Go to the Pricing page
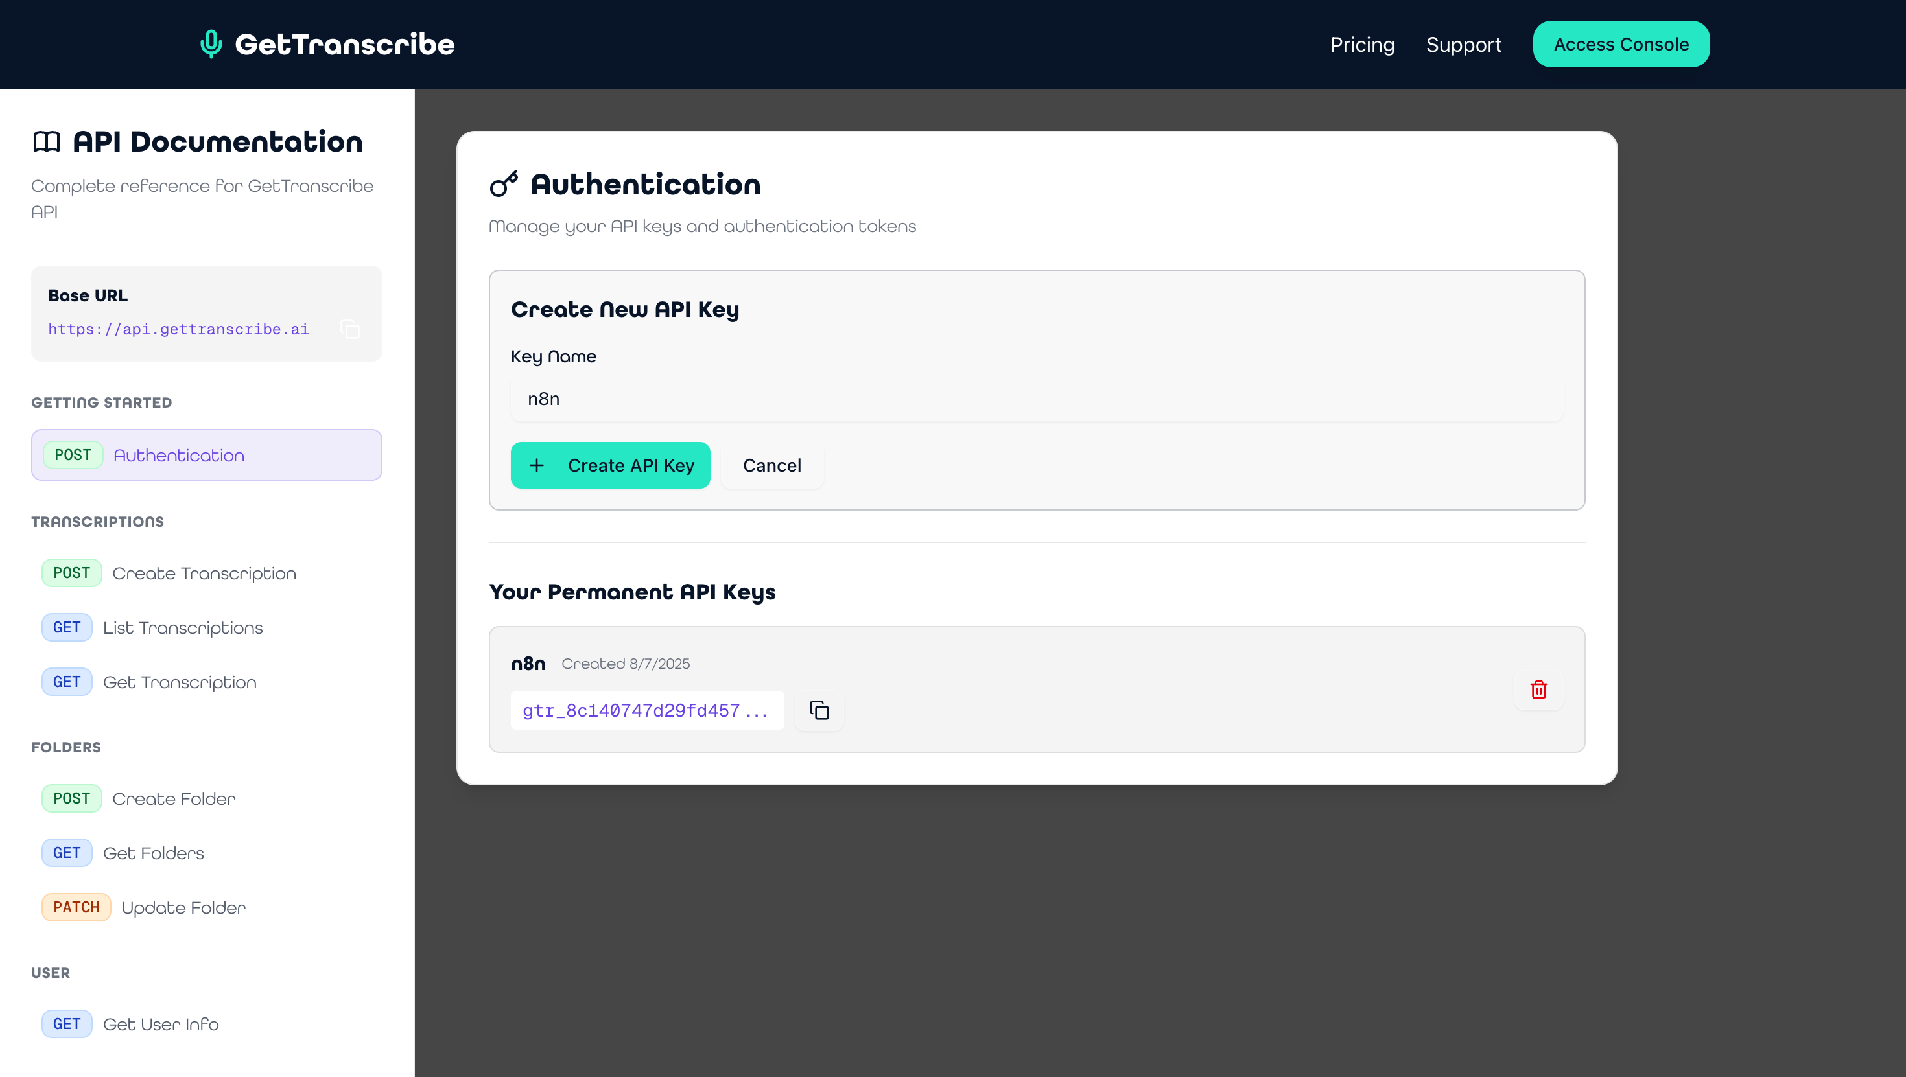1906x1077 pixels. (x=1362, y=44)
